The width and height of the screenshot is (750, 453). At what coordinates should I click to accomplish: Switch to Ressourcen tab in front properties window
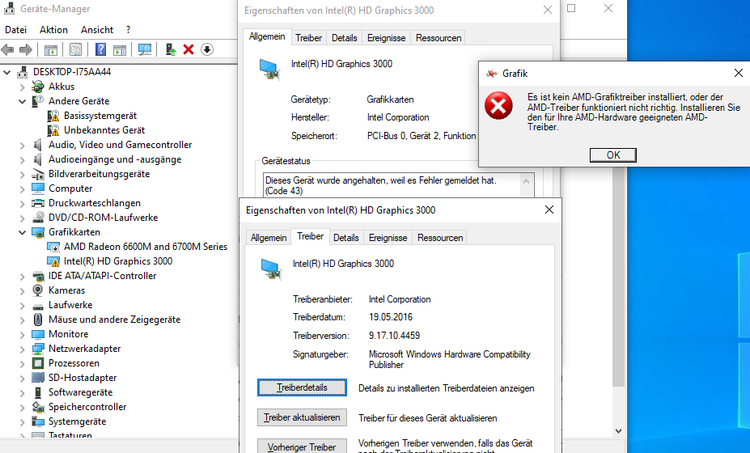440,238
